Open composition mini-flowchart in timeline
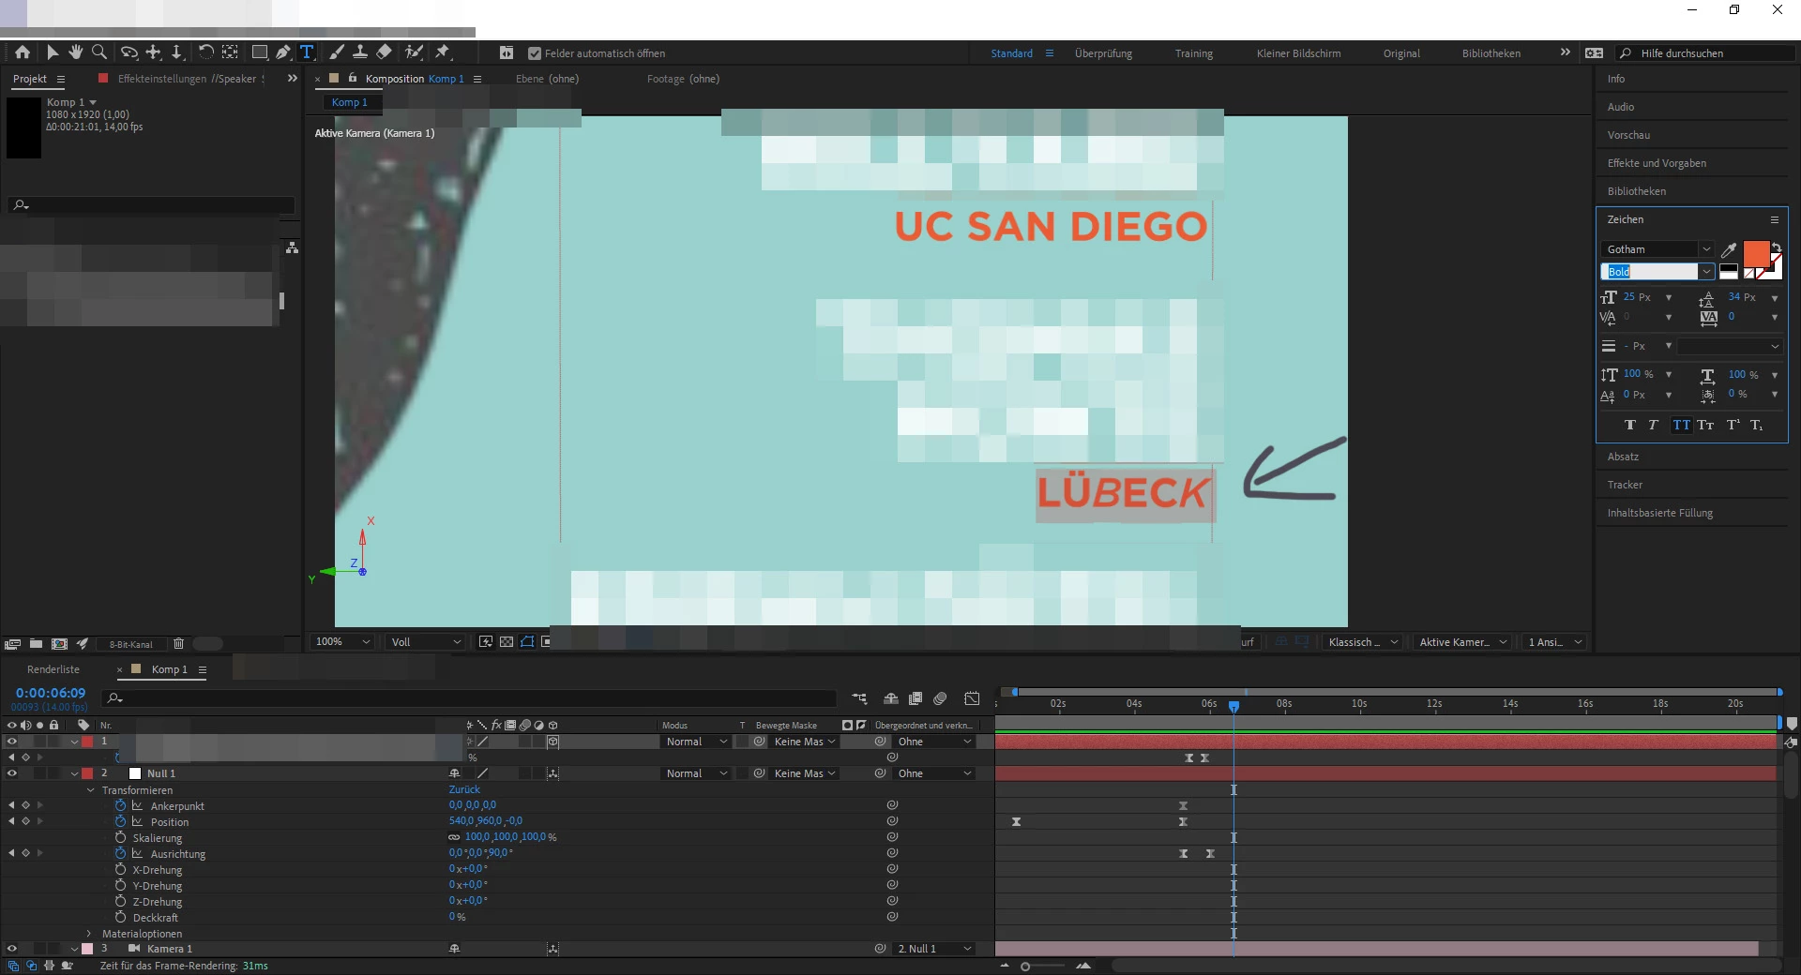Screen dimensions: 1801x975 [859, 698]
